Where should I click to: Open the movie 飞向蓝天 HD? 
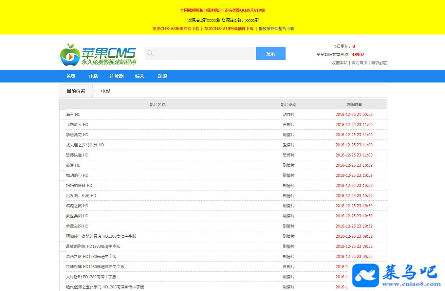[77, 125]
